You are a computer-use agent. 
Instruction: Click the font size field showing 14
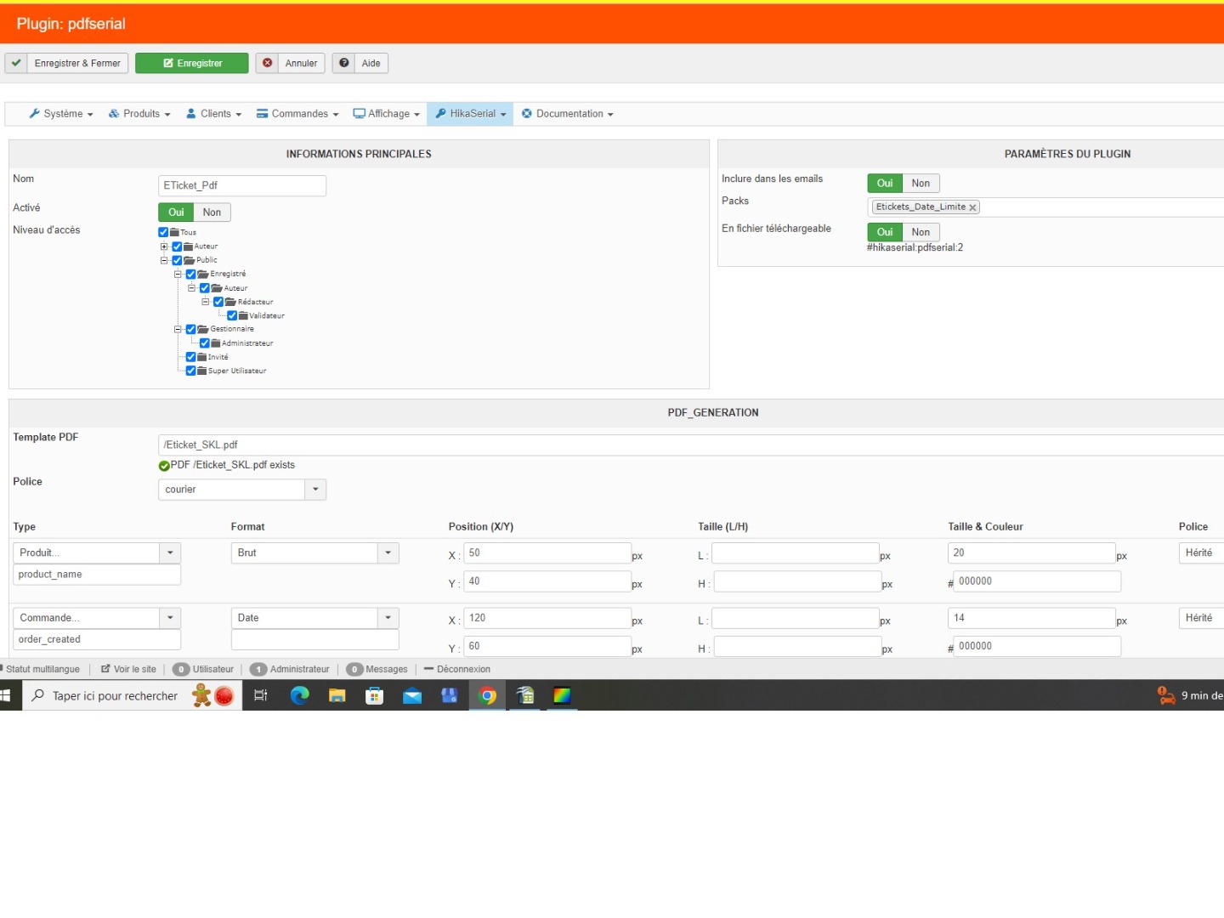[x=1031, y=618]
